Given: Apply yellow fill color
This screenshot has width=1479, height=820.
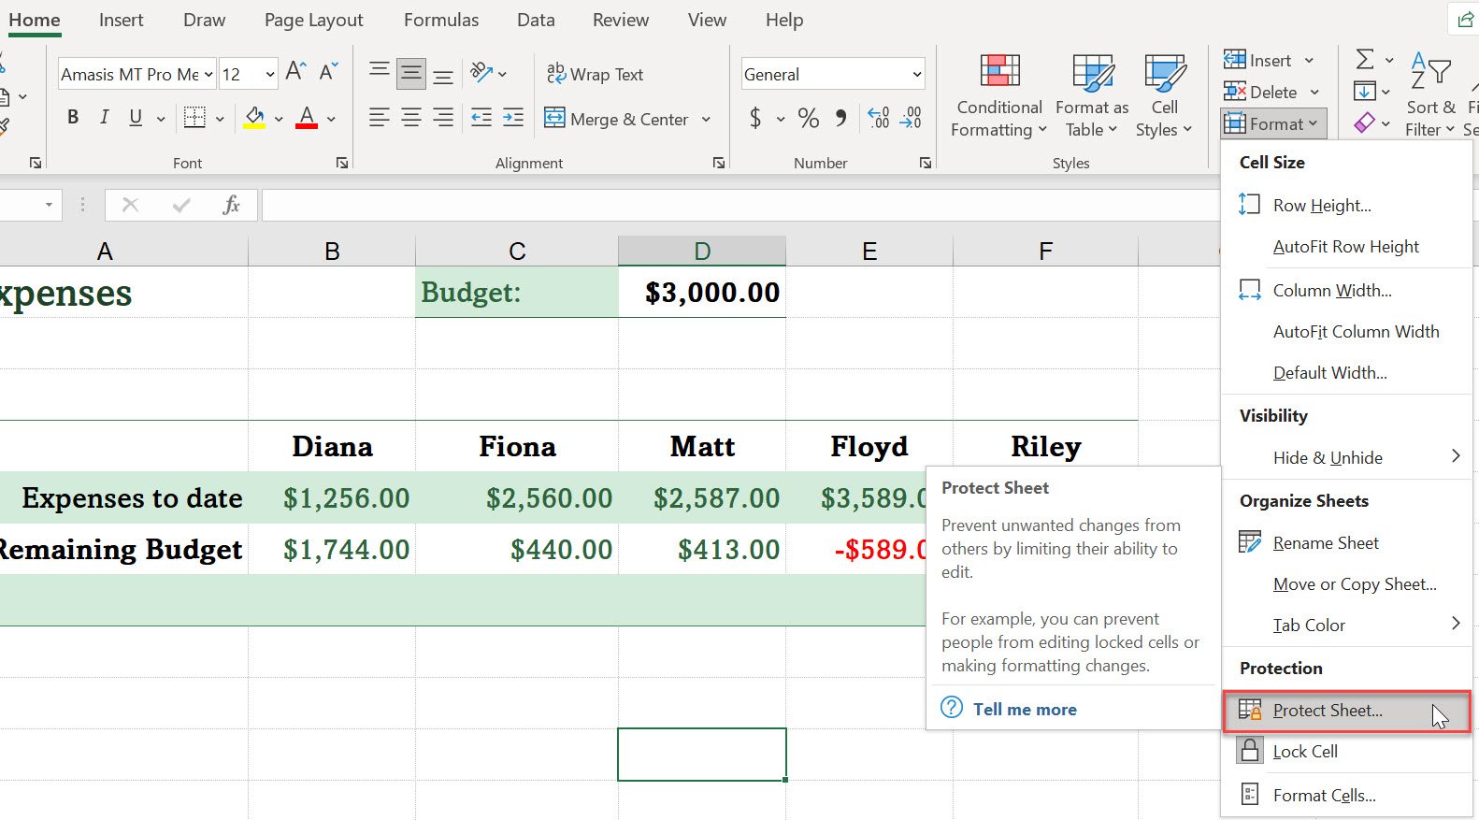Looking at the screenshot, I should pyautogui.click(x=254, y=118).
